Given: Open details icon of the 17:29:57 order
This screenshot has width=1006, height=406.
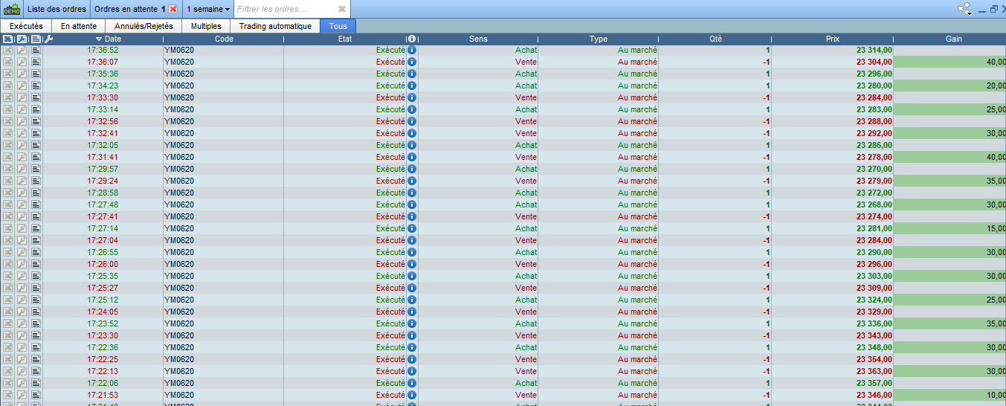Looking at the screenshot, I should click(x=36, y=169).
